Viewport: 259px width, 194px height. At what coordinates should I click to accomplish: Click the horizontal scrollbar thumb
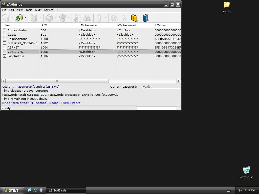[x=57, y=81]
